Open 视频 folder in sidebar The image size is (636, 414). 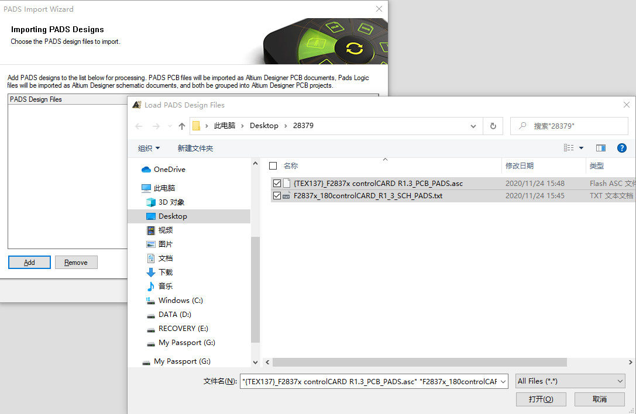click(166, 230)
